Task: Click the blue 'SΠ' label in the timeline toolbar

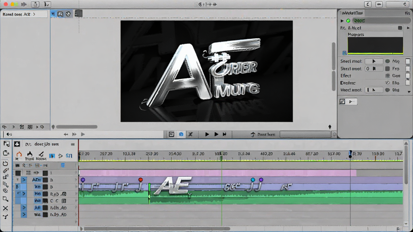Action: 69,156
